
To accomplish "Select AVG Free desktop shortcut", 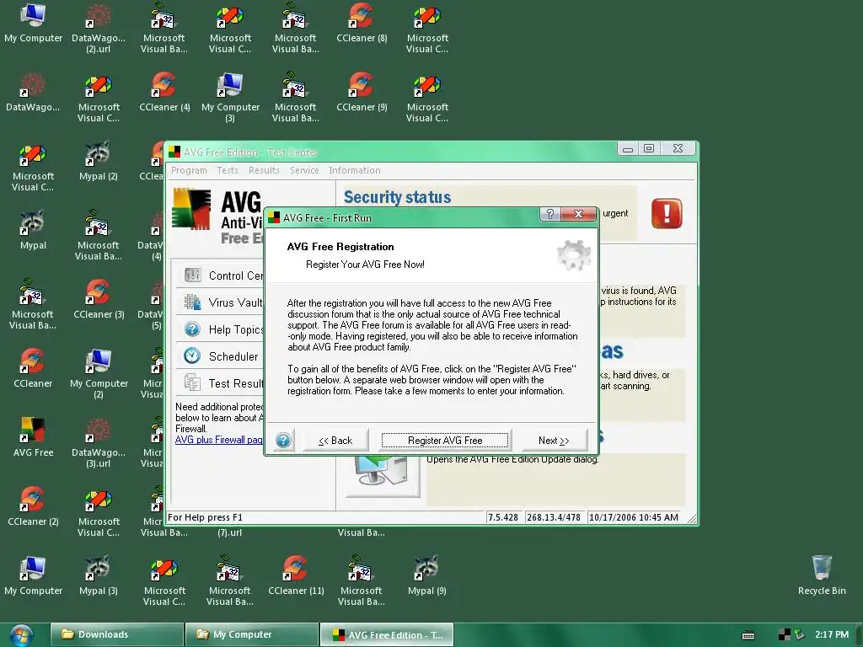I will [x=33, y=437].
